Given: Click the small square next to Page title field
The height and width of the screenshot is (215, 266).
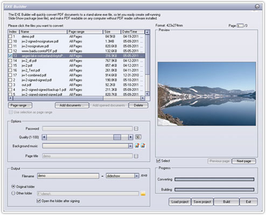Looking at the screenshot, I should coord(136,156).
